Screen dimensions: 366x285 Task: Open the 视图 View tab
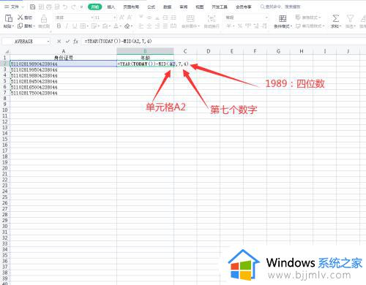200,7
